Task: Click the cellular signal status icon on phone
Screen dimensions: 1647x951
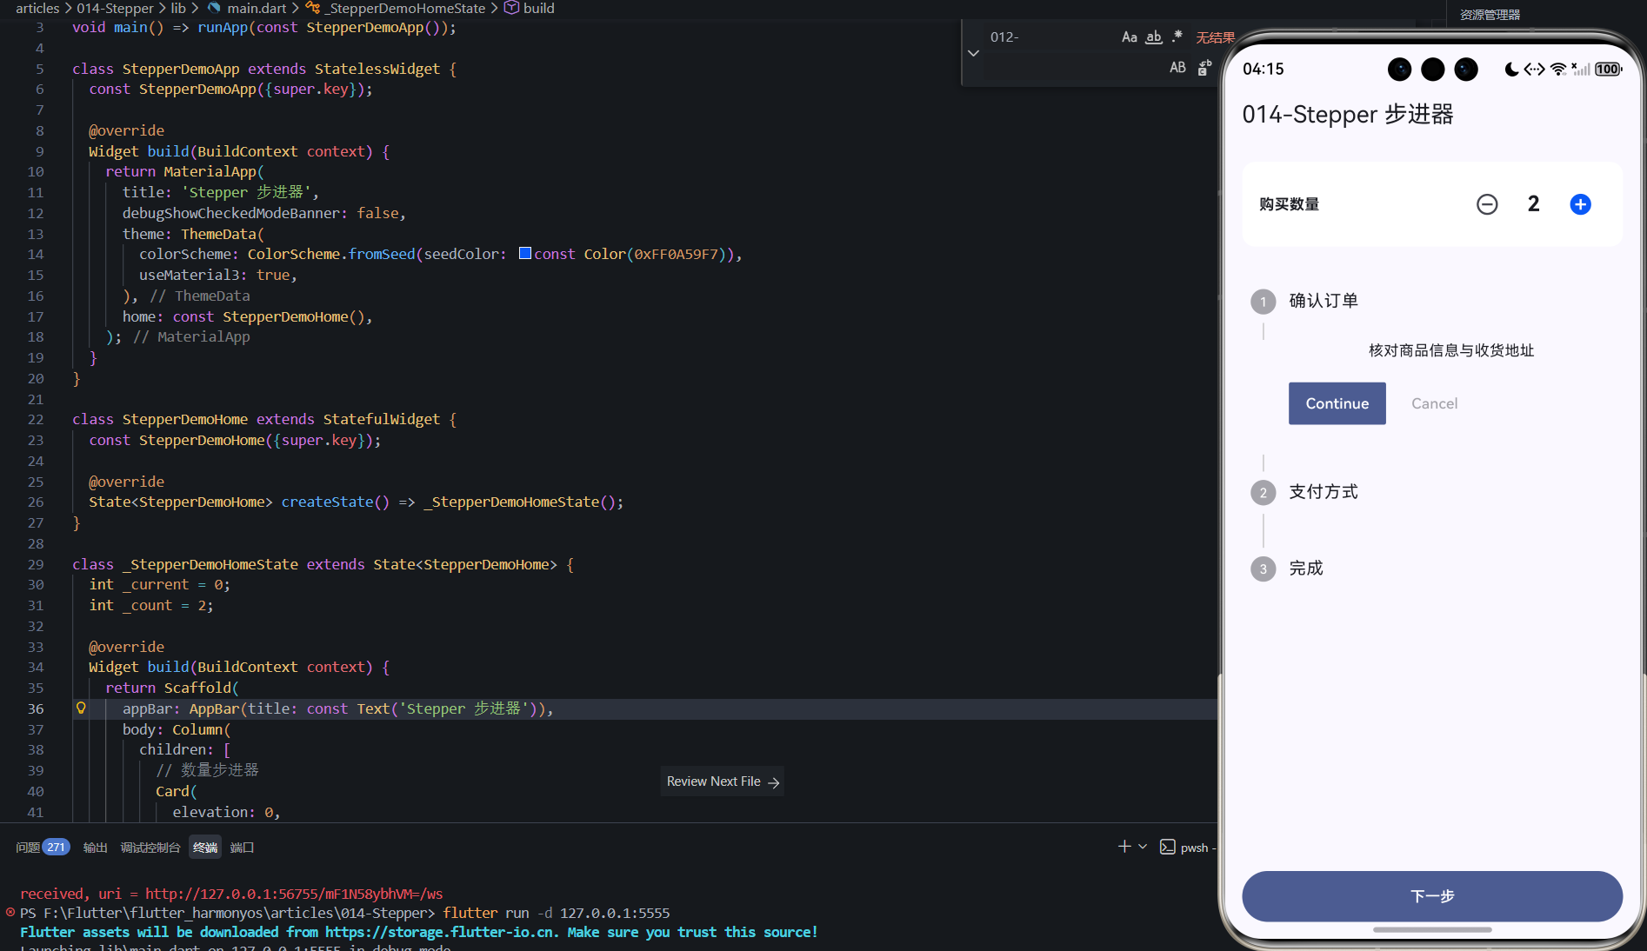Action: [1581, 70]
